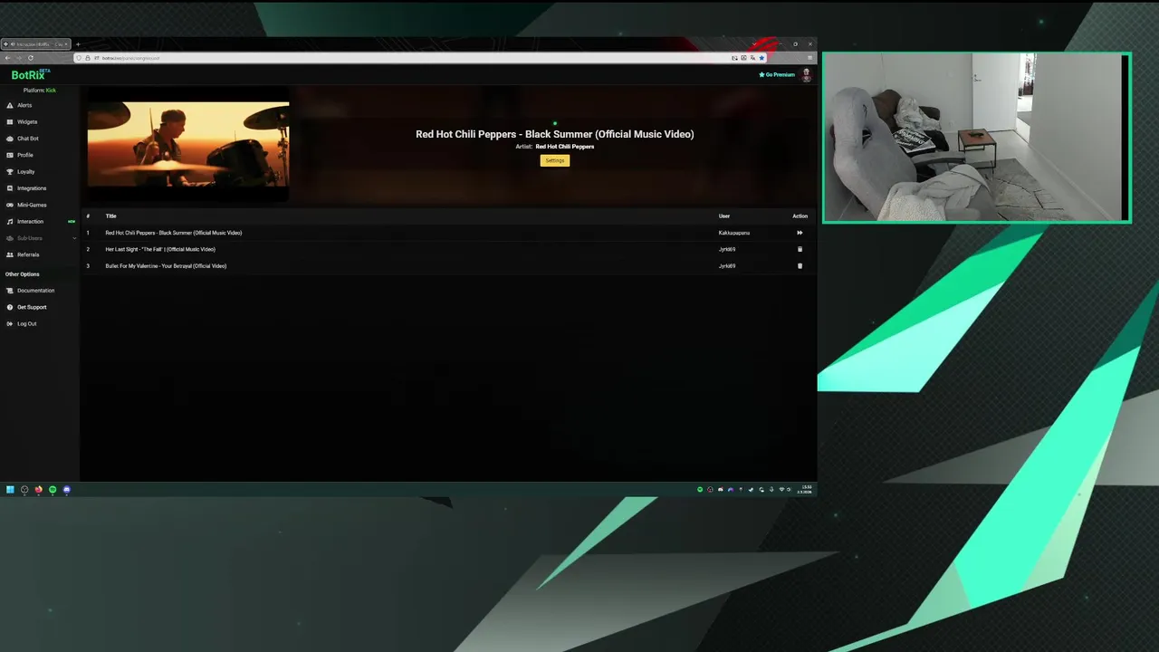The height and width of the screenshot is (652, 1159).
Task: Open the Documentation link
Action: click(35, 291)
